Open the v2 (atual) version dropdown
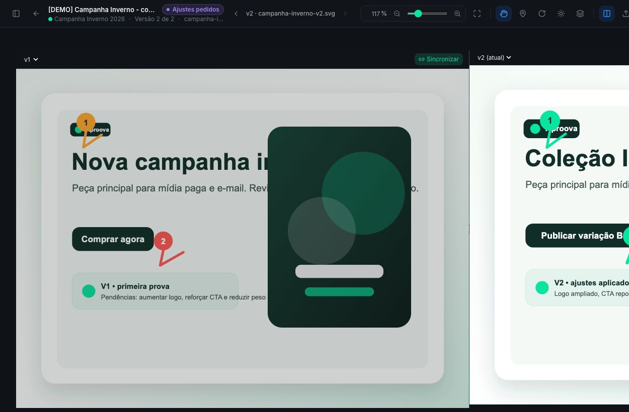The width and height of the screenshot is (629, 412). pos(494,57)
